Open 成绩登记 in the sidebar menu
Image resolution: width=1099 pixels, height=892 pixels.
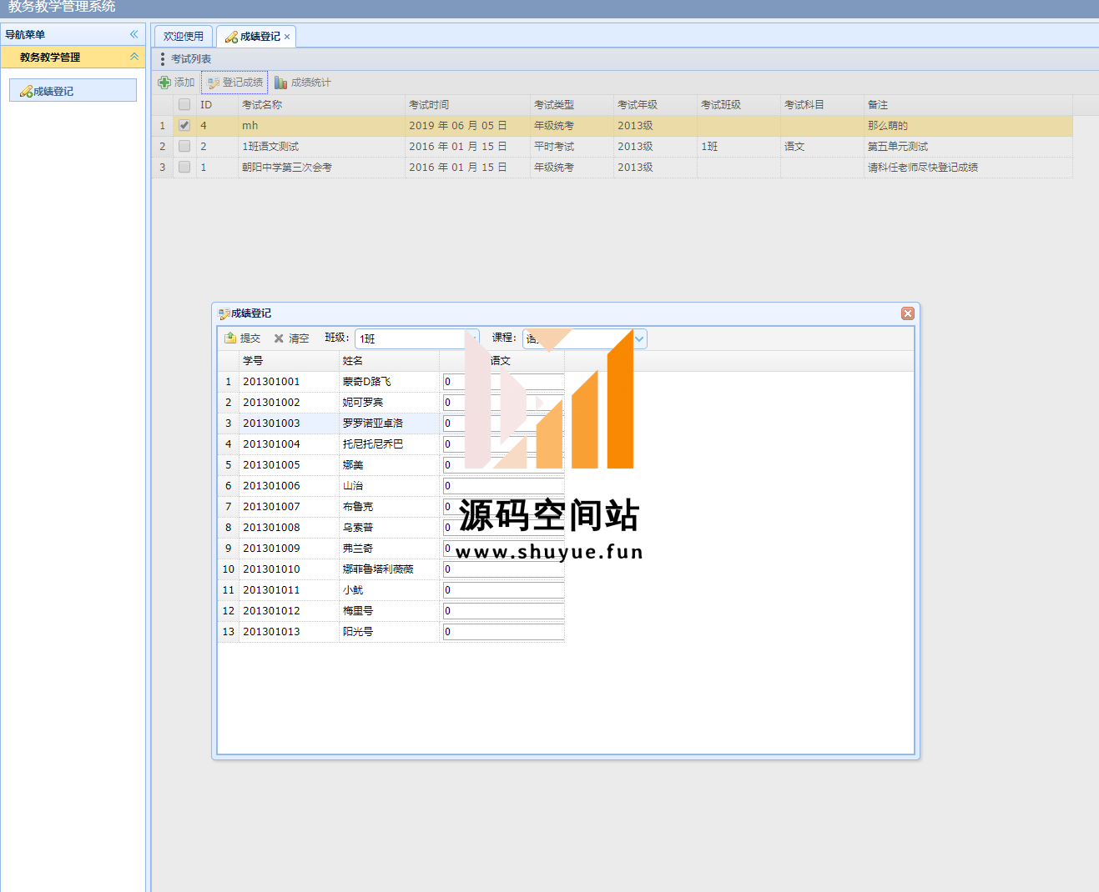(x=53, y=91)
